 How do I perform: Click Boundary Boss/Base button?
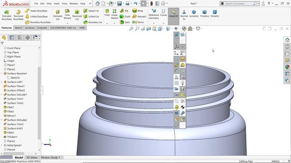pyautogui.click(x=38, y=22)
